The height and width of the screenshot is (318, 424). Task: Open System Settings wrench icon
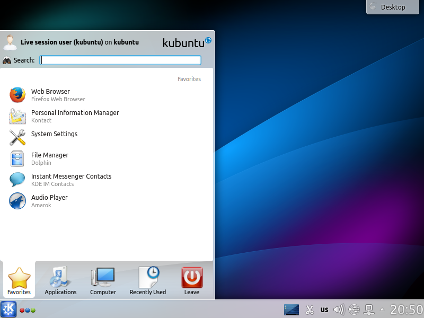point(17,137)
